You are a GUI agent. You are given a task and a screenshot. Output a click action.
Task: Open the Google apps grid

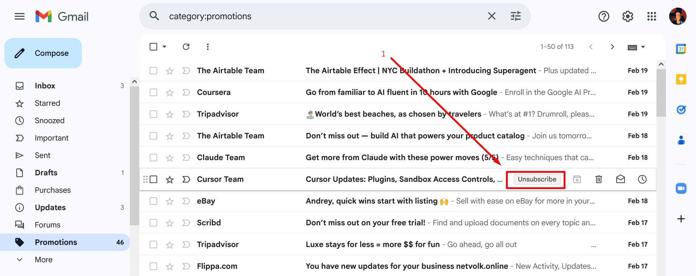pyautogui.click(x=652, y=16)
